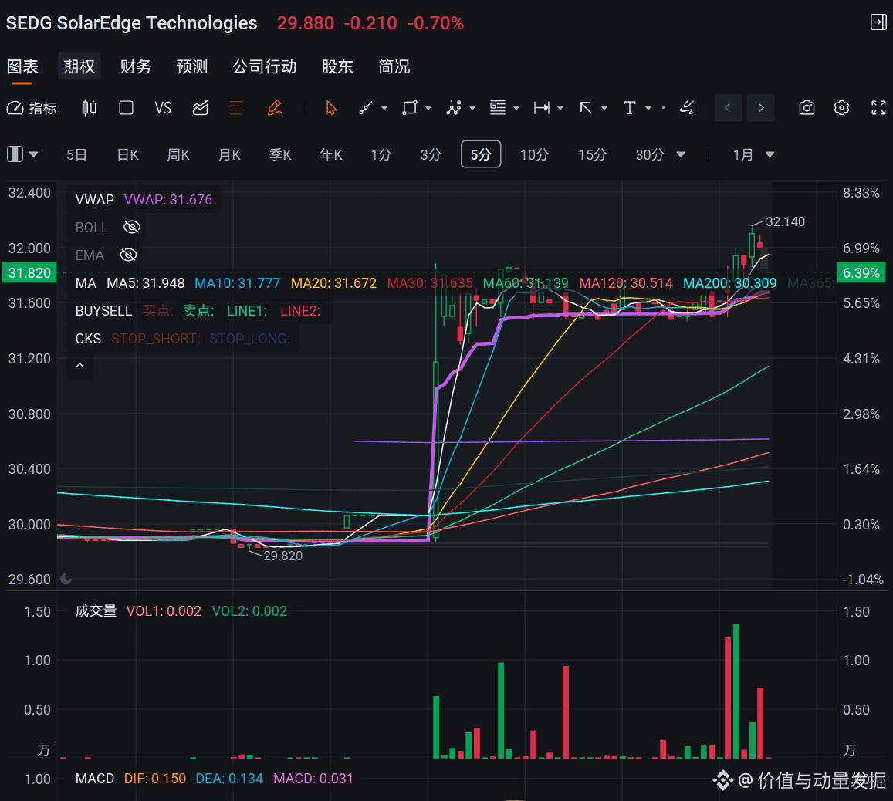Image resolution: width=893 pixels, height=801 pixels.
Task: Click the VWAP indicator label
Action: tap(94, 200)
